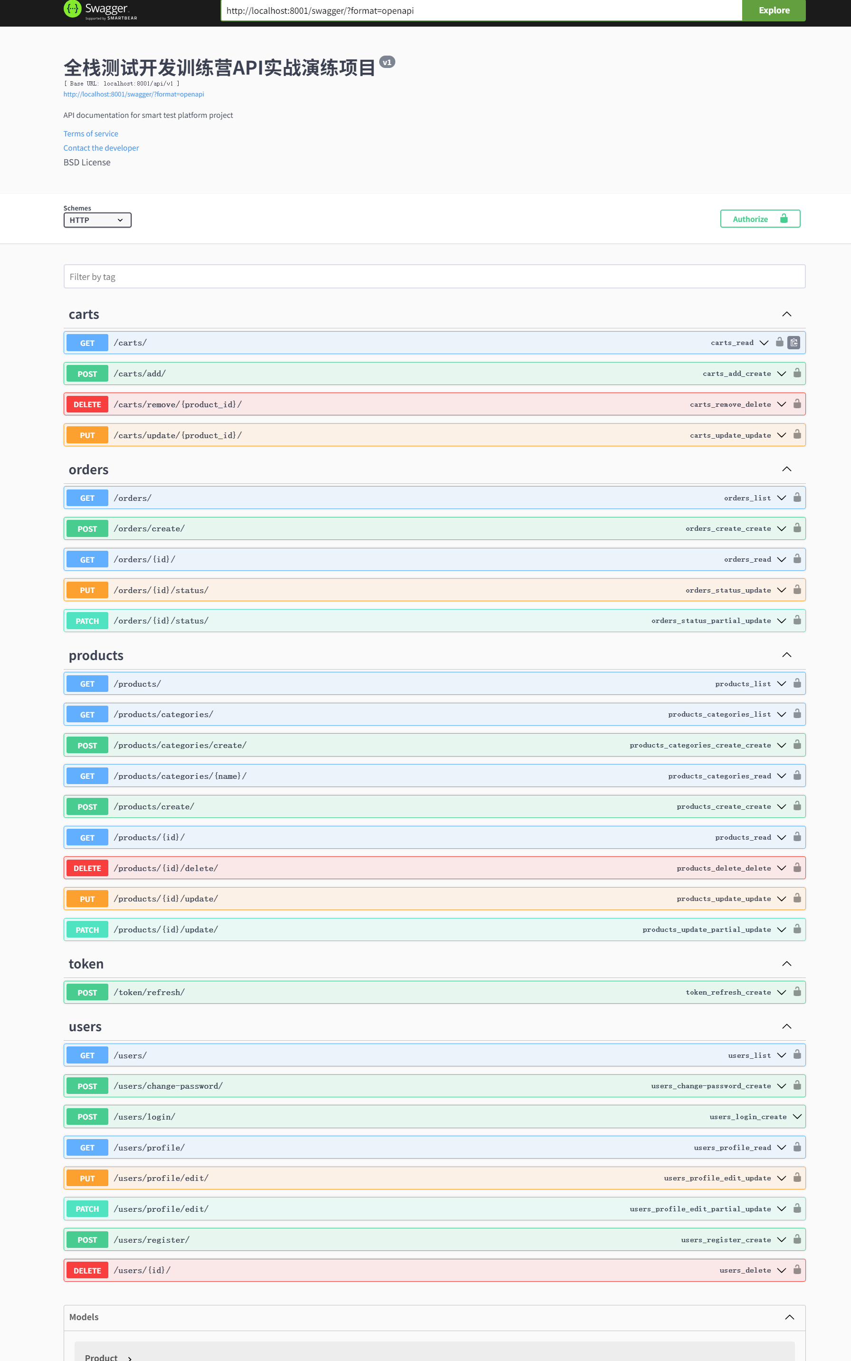Click the Swagger logo in the header
The height and width of the screenshot is (1361, 851).
(100, 10)
